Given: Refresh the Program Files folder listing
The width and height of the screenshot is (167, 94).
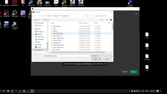Looking at the screenshot, I should (88, 16).
